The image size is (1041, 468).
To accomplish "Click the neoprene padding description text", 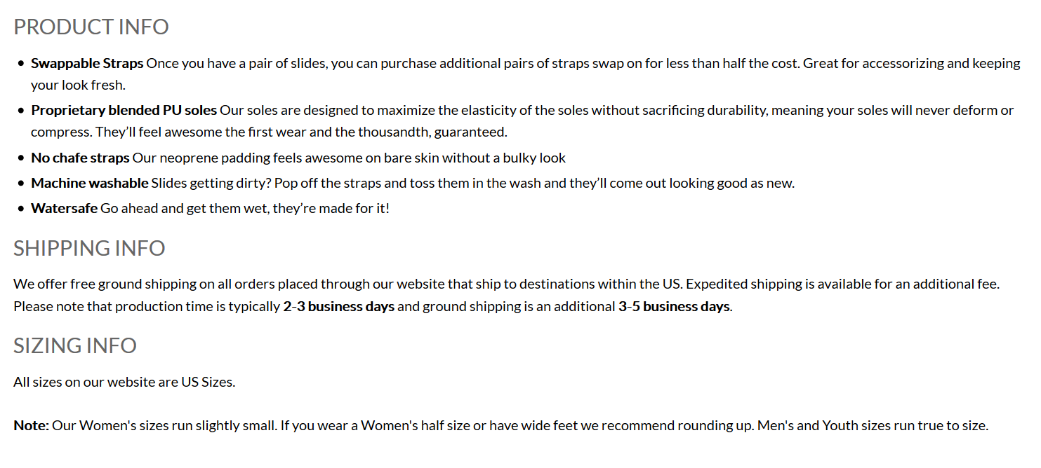I will click(349, 158).
